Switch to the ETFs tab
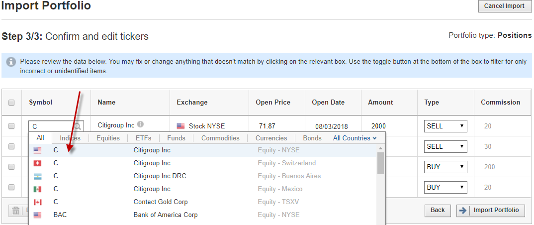The width and height of the screenshot is (534, 225). [143, 138]
